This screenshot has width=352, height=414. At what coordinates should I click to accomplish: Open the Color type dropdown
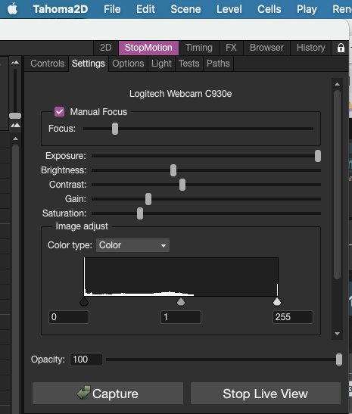tap(132, 245)
